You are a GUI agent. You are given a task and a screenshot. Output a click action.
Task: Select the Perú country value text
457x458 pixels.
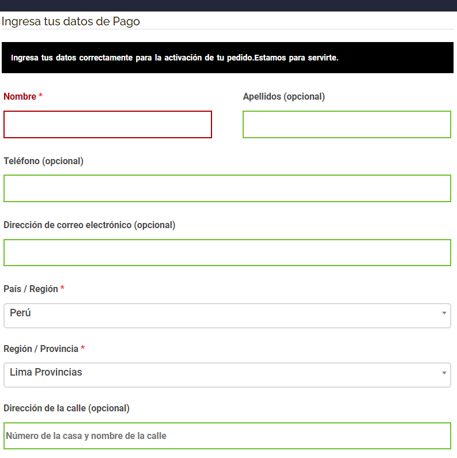[x=20, y=313]
